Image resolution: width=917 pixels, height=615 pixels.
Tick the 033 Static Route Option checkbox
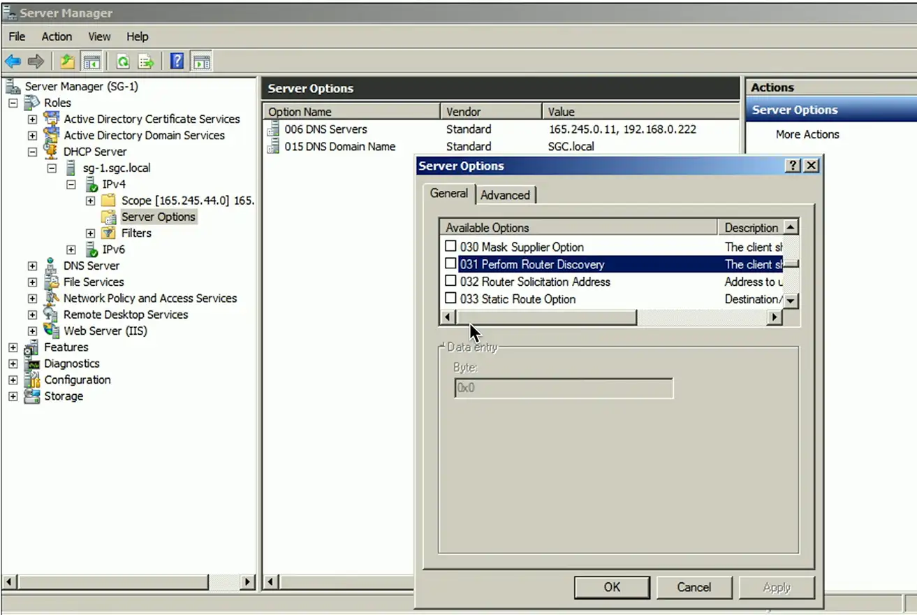click(451, 299)
